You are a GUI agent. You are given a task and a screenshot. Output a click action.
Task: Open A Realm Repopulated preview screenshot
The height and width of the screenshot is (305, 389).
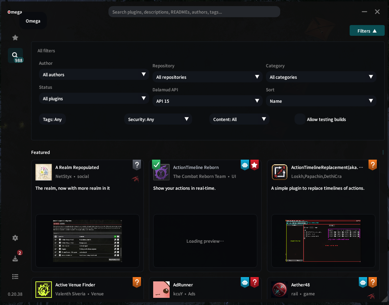(87, 241)
